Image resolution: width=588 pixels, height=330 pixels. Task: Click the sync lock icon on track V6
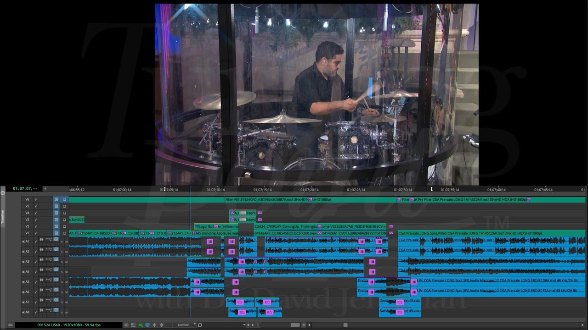(x=57, y=199)
